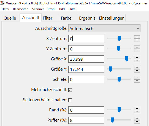Enable the Seitenverhältnis halten checkbox

click(x=70, y=100)
